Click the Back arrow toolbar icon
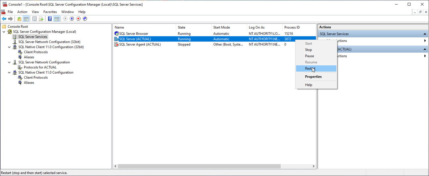Screen dimensions: 429x176 (4, 19)
